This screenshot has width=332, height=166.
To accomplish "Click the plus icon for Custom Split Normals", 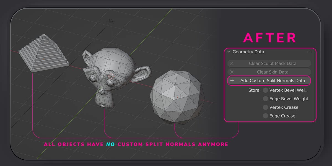I will [x=232, y=81].
